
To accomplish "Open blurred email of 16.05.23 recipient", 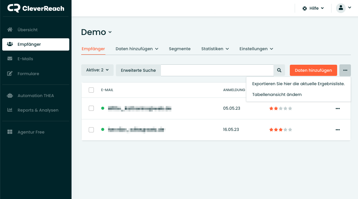I will click(136, 130).
